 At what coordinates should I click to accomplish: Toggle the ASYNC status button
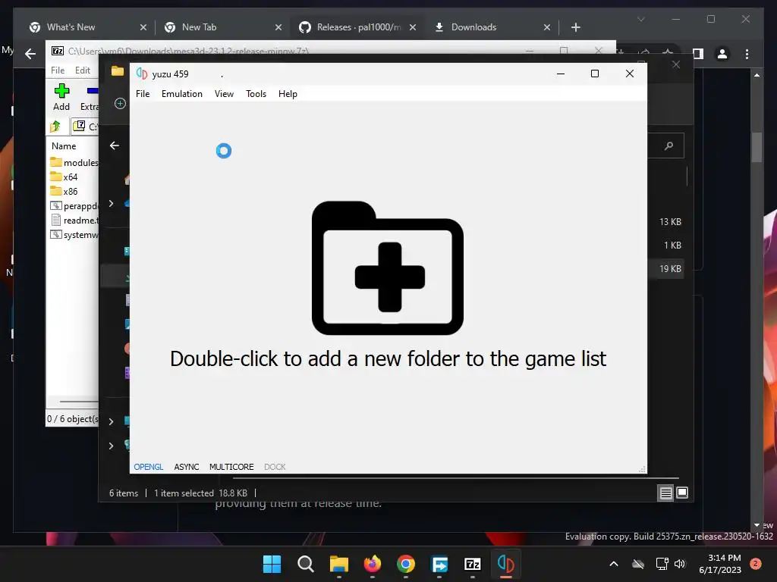pyautogui.click(x=187, y=467)
